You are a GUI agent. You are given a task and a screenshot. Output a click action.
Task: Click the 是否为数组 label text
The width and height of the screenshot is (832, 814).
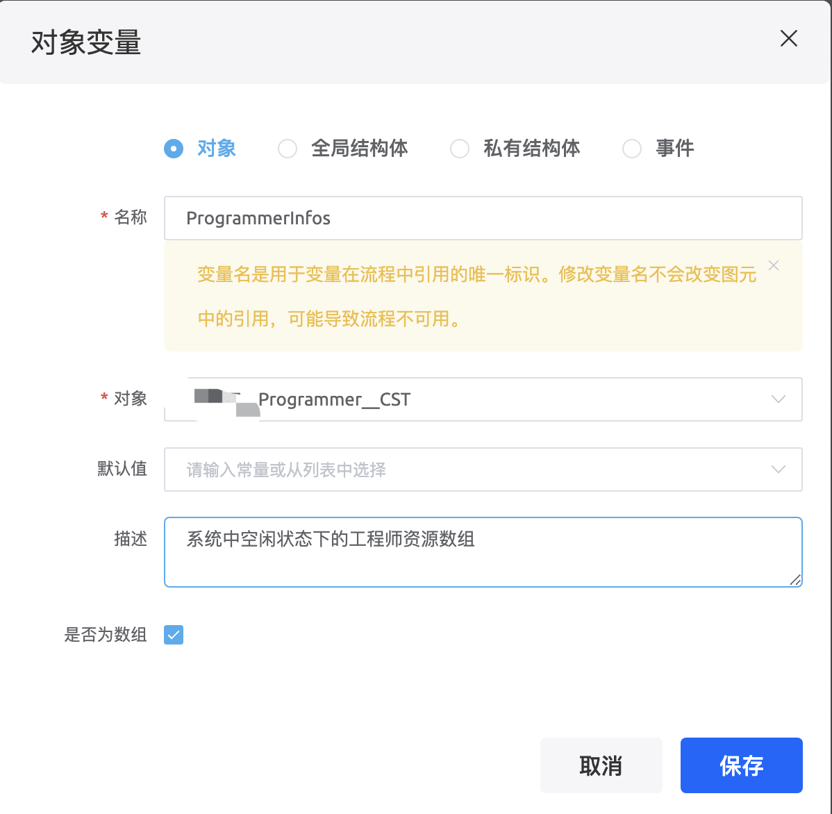[106, 635]
